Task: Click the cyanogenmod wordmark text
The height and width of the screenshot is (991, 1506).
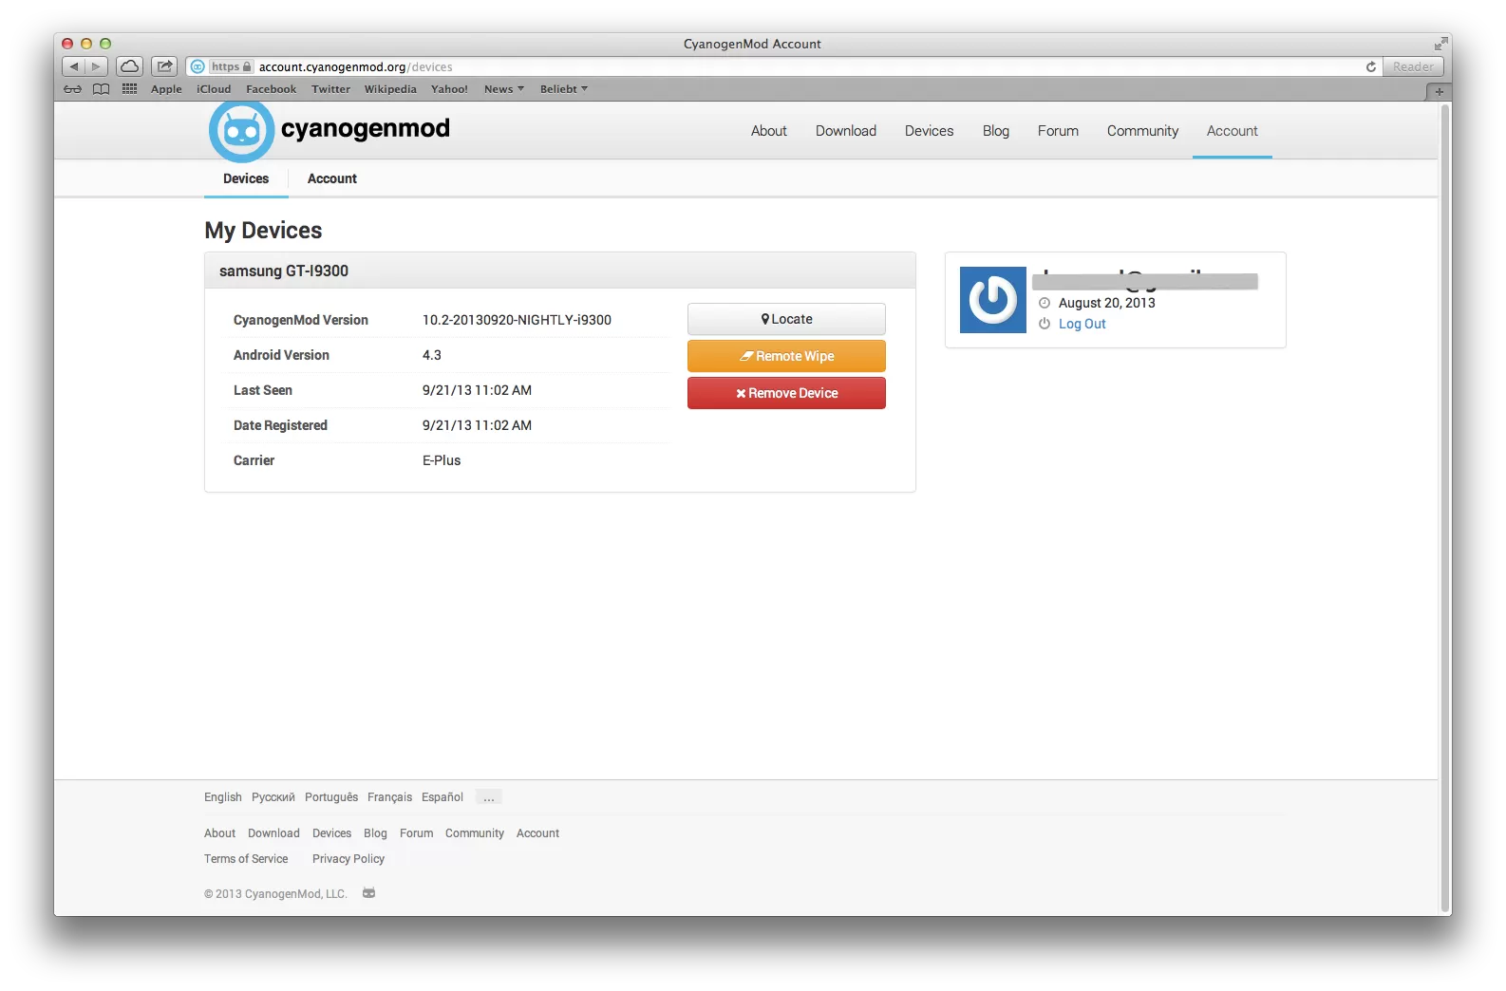Action: [x=366, y=129]
